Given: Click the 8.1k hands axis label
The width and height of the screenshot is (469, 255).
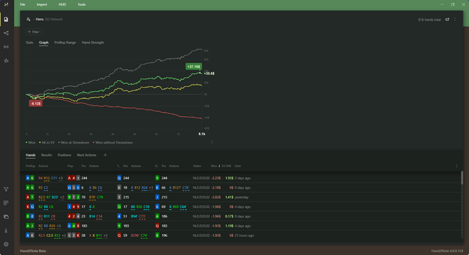Looking at the screenshot, I should coord(202,134).
